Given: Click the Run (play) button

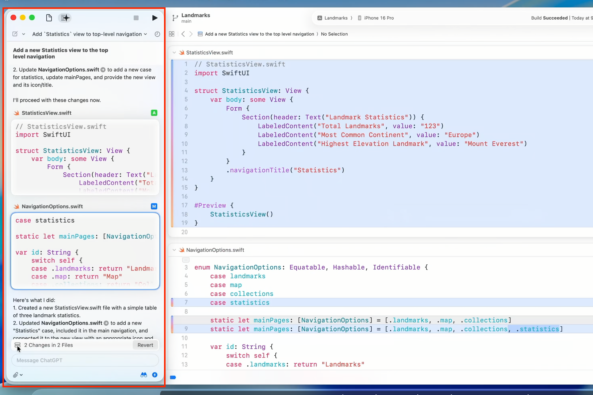Looking at the screenshot, I should coord(155,18).
